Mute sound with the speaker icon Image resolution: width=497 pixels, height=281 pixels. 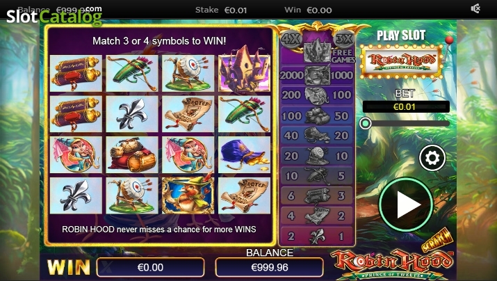(475, 8)
